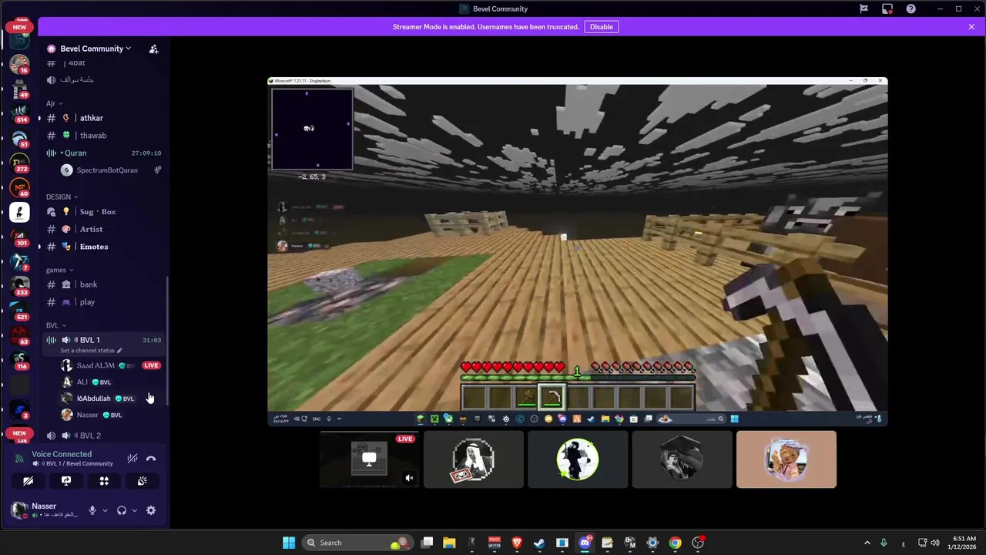Open Brave browser from taskbar
This screenshot has height=555, width=986.
(517, 543)
